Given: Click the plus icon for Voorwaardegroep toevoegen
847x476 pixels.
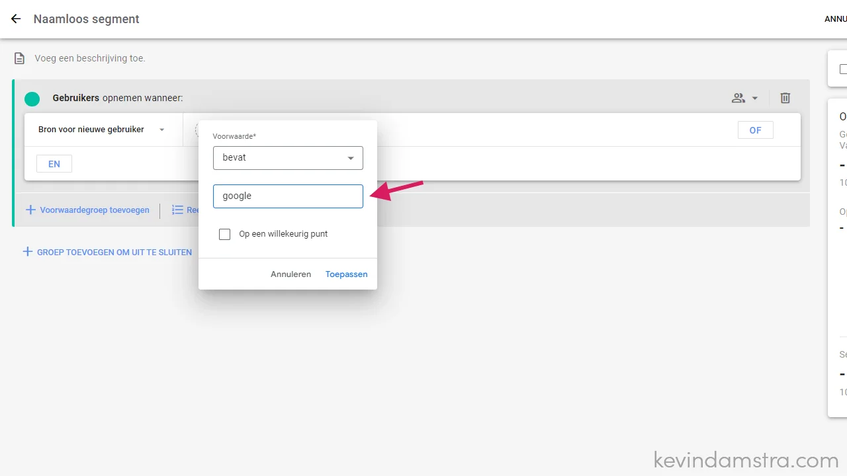Looking at the screenshot, I should [x=30, y=210].
